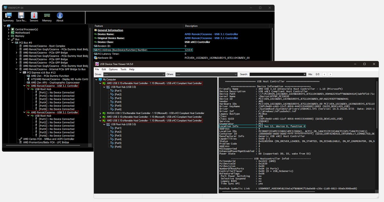This screenshot has width=384, height=202.
Task: Click into the Search input field
Action: point(276,74)
